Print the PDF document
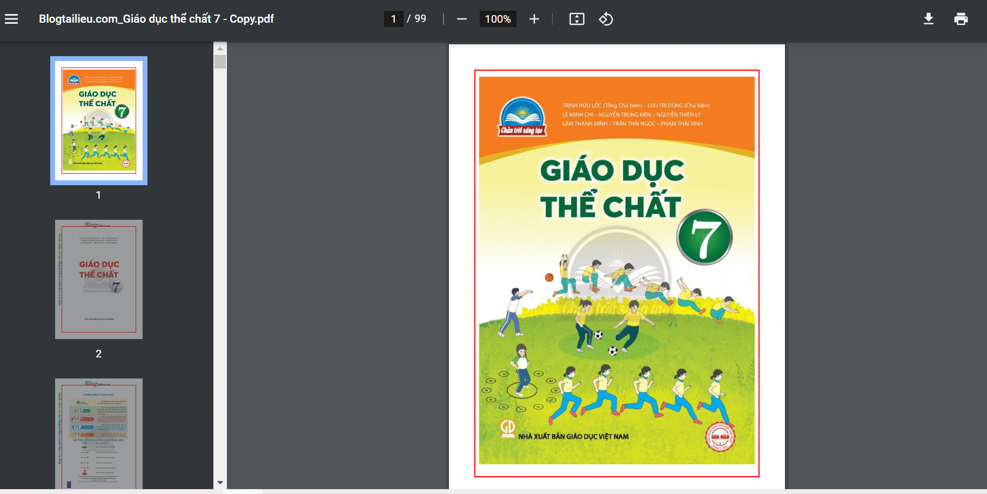Image resolution: width=987 pixels, height=494 pixels. pos(961,19)
